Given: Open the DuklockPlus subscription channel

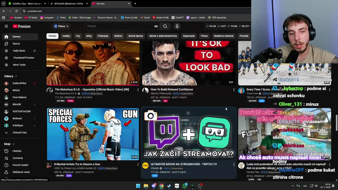Looking at the screenshot, I should (x=20, y=83).
